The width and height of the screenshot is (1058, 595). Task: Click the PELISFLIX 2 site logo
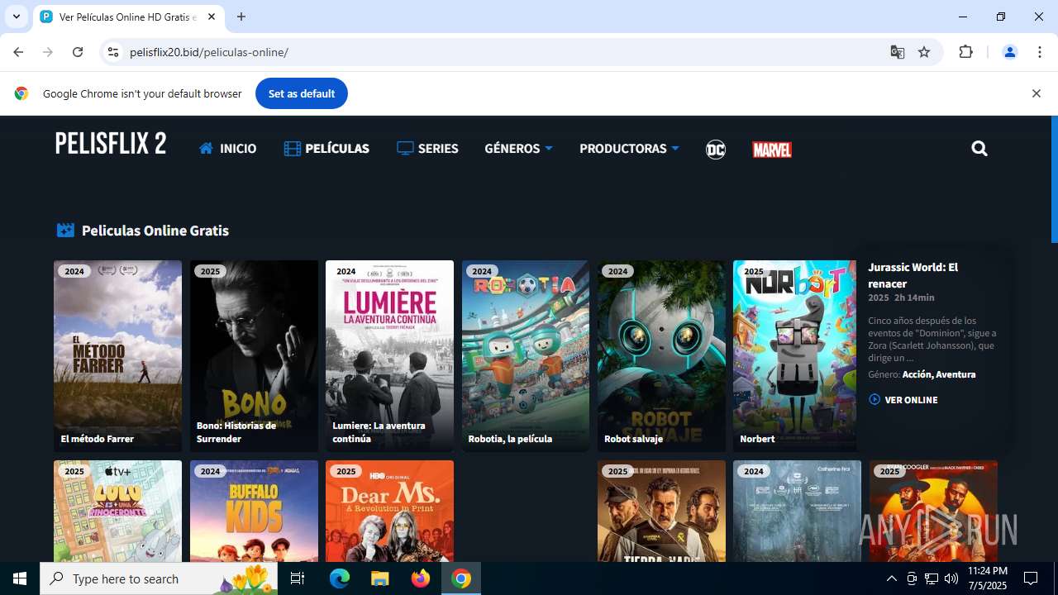click(111, 144)
